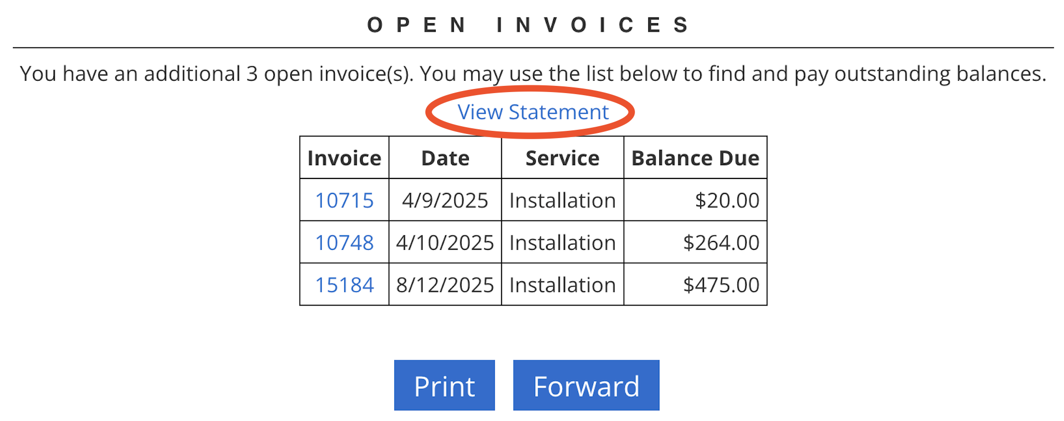This screenshot has width=1064, height=421.
Task: Click the Date column header
Action: pyautogui.click(x=445, y=158)
